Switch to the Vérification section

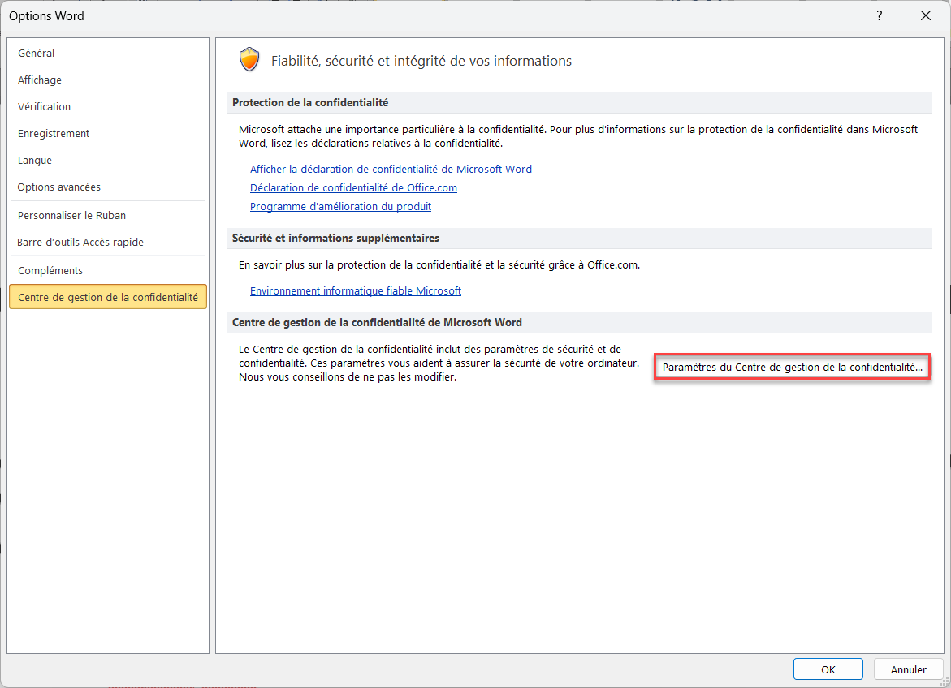(45, 107)
